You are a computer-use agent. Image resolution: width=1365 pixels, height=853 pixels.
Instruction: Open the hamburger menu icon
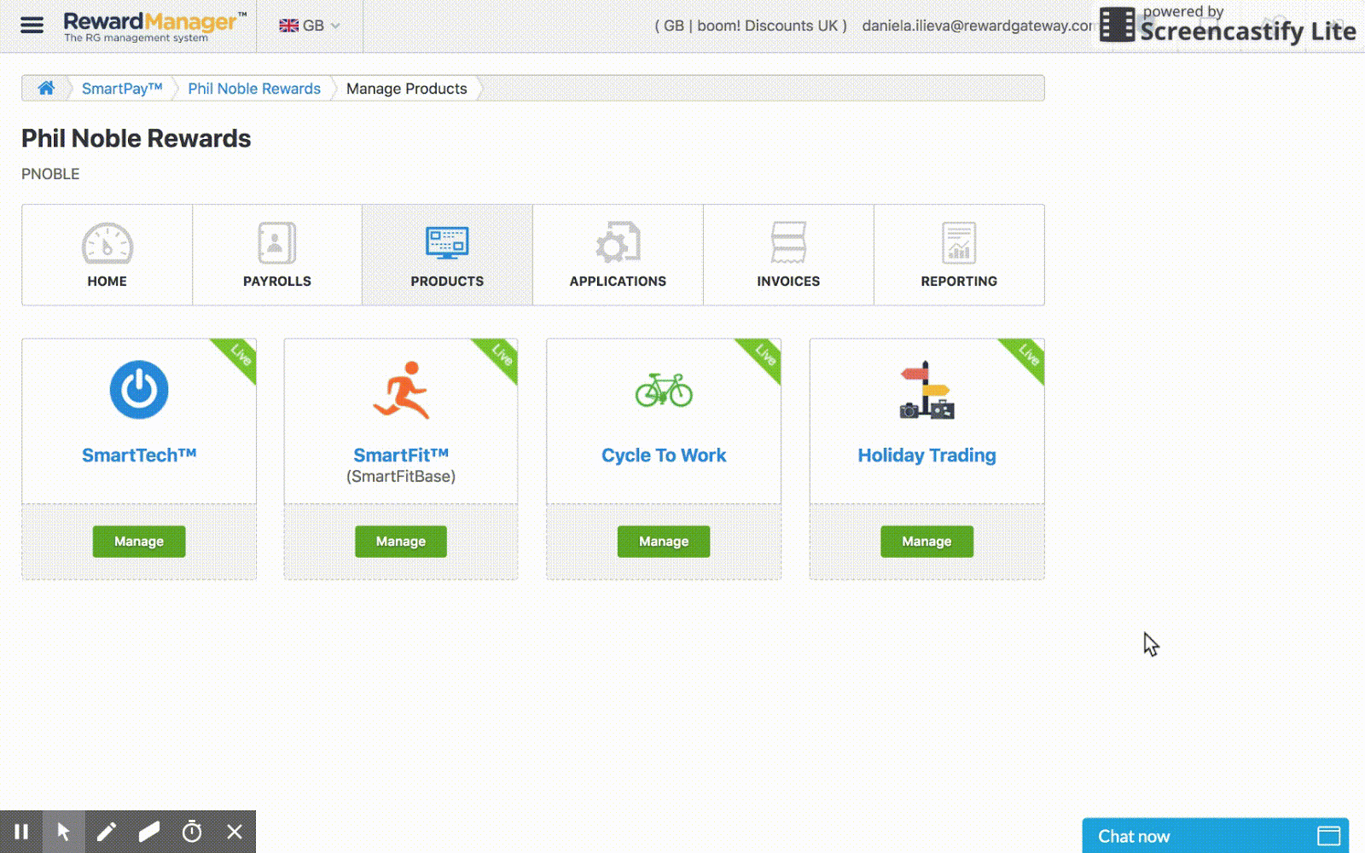[32, 25]
